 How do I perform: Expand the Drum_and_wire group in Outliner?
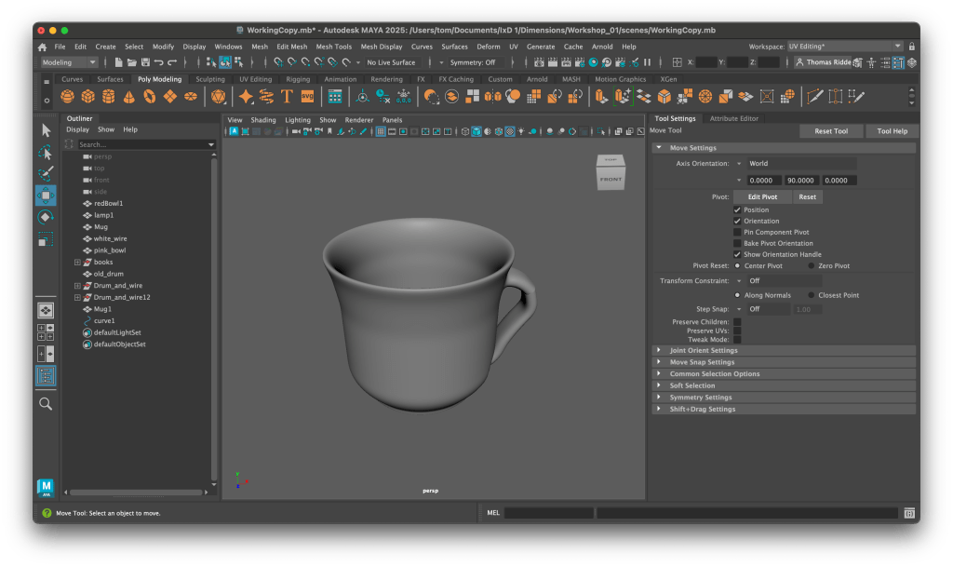click(x=78, y=286)
